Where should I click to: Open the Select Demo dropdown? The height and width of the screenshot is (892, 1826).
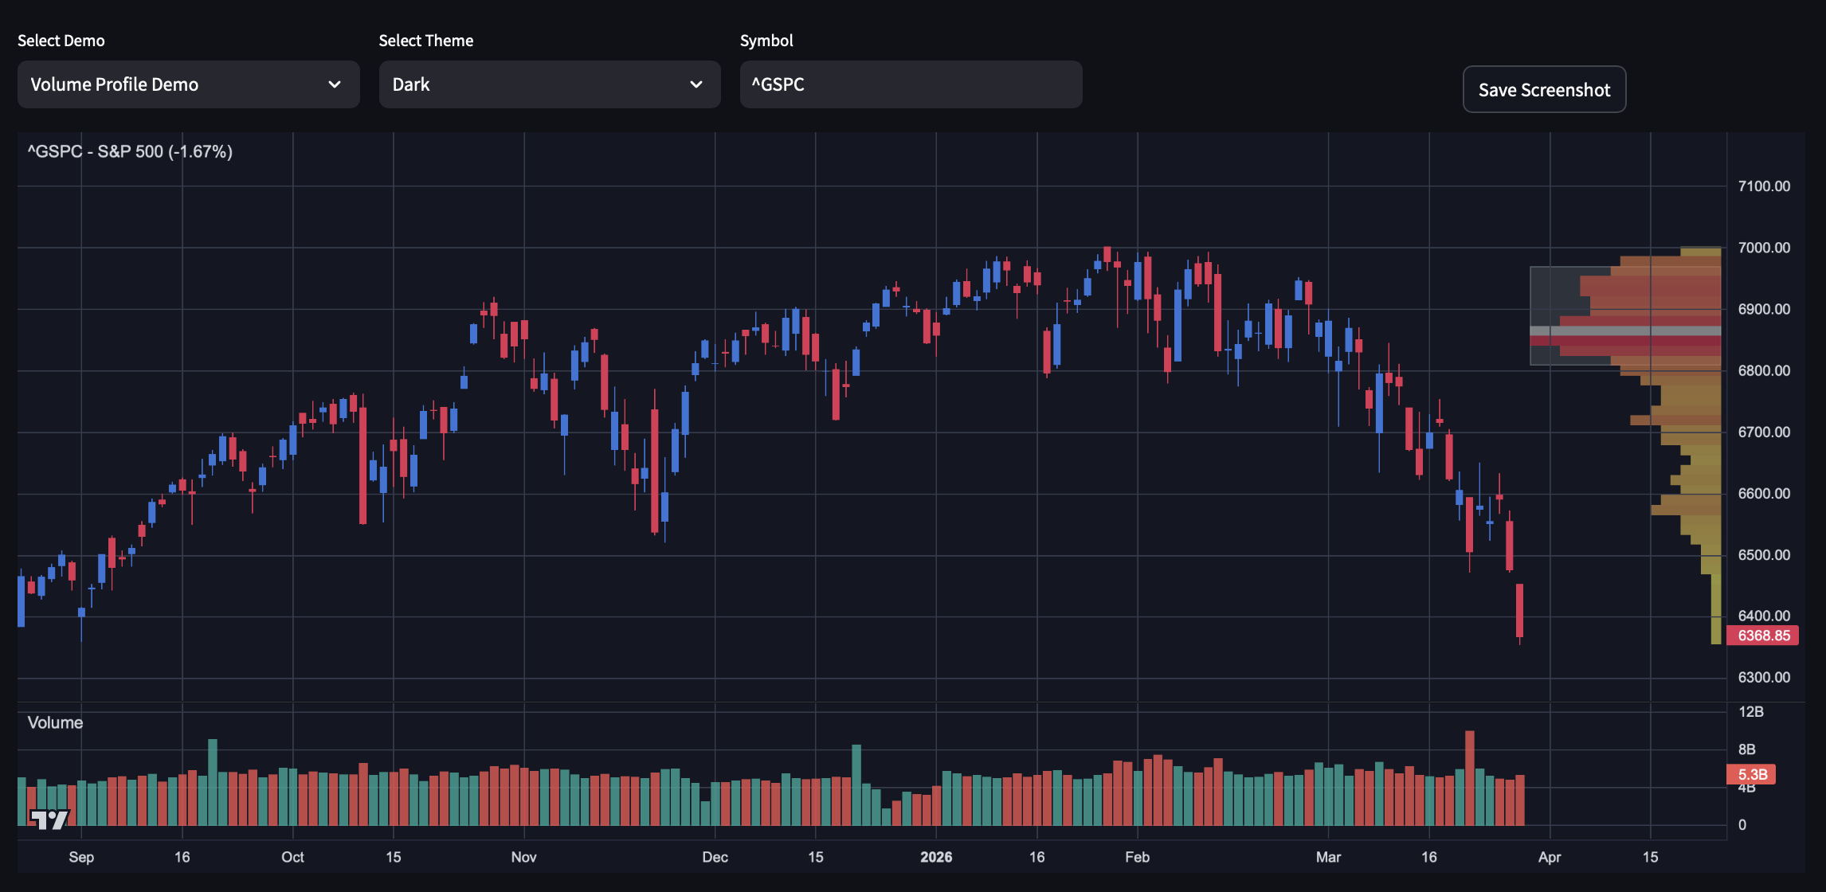(x=188, y=84)
